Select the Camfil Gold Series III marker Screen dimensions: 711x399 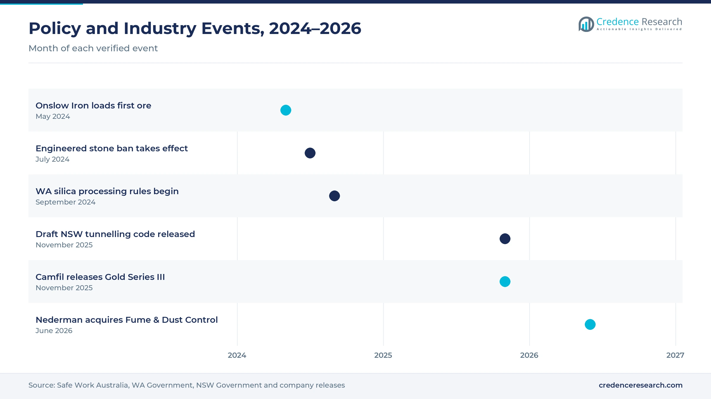[505, 282]
